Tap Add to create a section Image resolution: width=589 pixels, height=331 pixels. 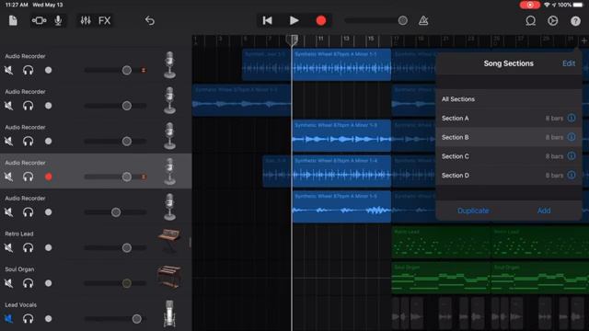click(x=544, y=211)
